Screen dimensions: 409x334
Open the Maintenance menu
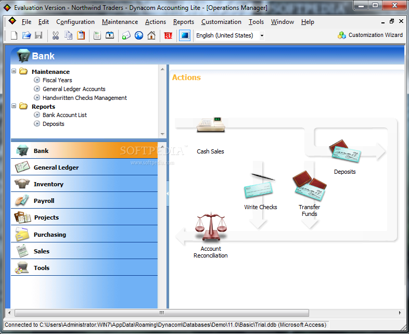pos(120,22)
